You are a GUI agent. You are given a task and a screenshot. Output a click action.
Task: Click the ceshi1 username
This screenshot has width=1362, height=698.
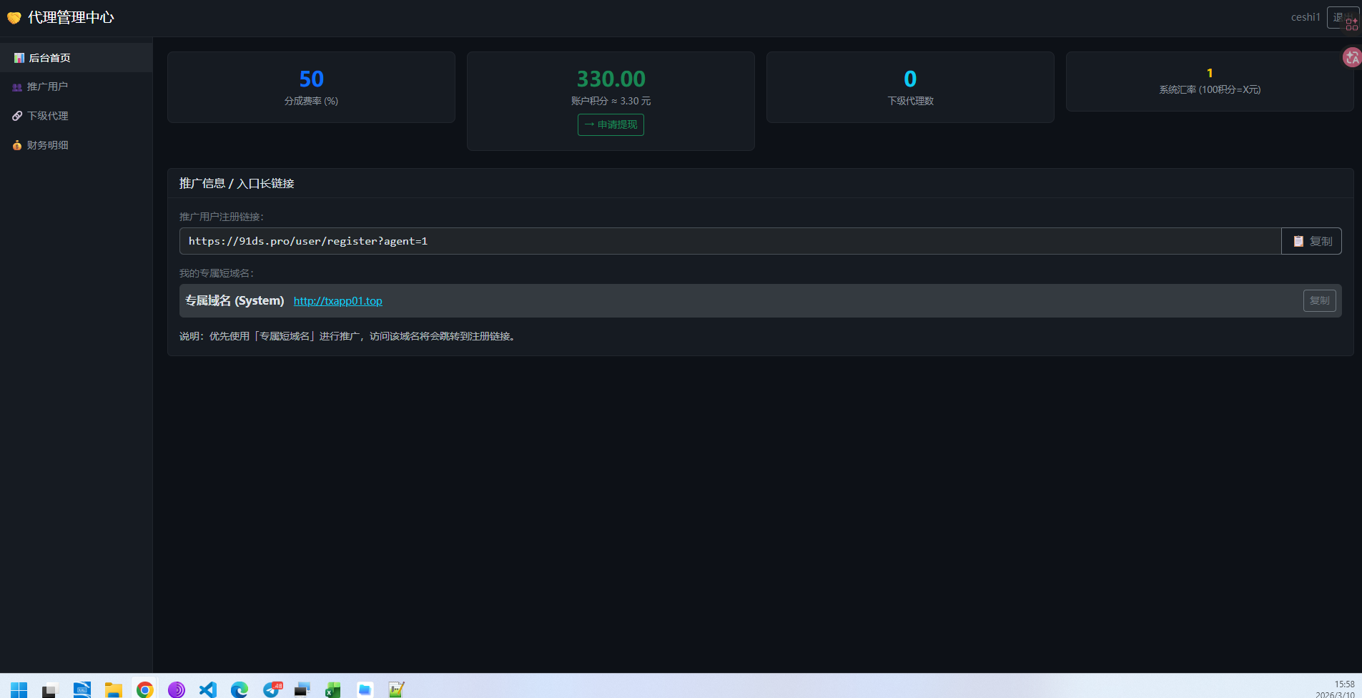point(1305,17)
